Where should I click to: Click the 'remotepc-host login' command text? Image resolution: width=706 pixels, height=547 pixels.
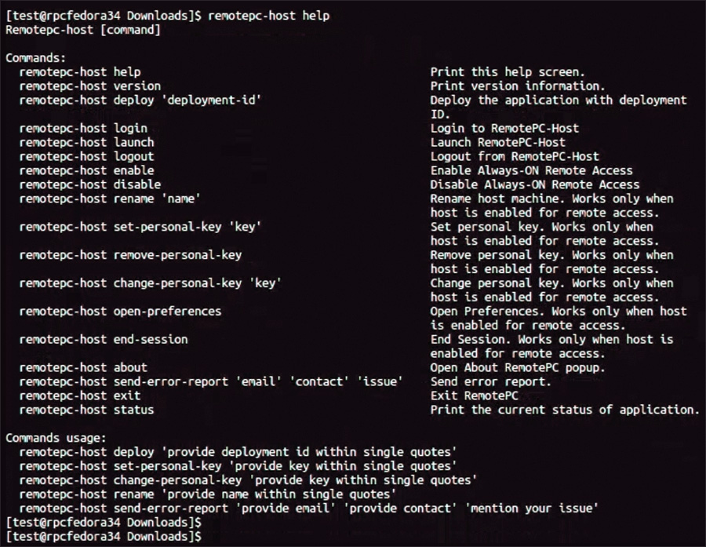pos(82,129)
